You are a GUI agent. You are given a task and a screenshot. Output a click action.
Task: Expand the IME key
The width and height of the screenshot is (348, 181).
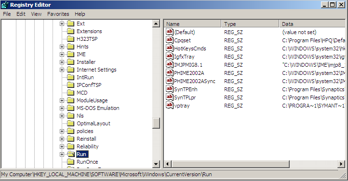pos(62,54)
